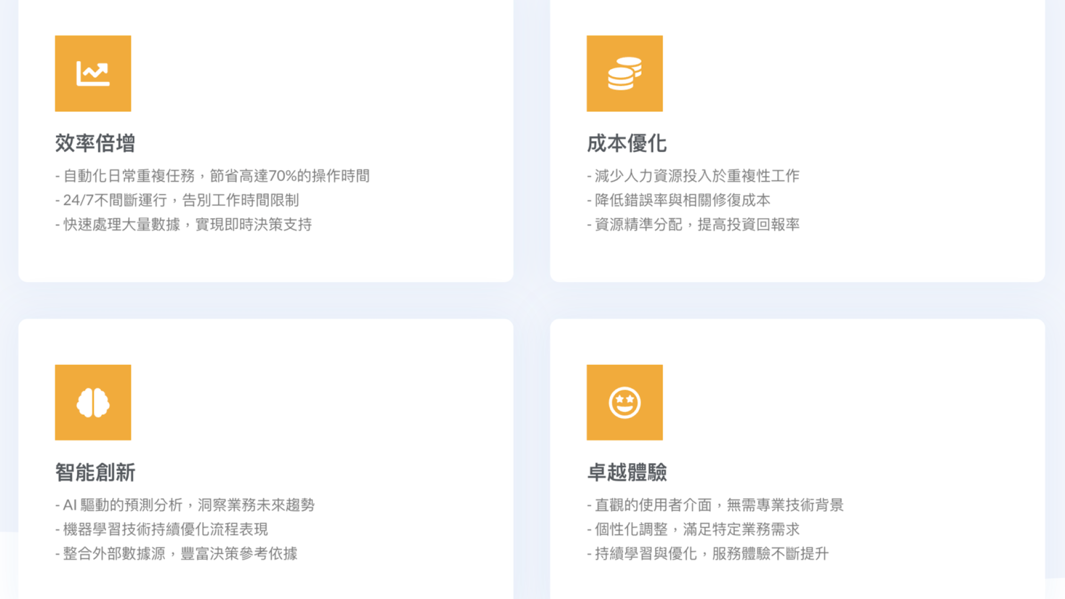The image size is (1065, 599).
Task: Click the line 快速處理大量數據，實現即時決策支持
Action: tap(184, 225)
